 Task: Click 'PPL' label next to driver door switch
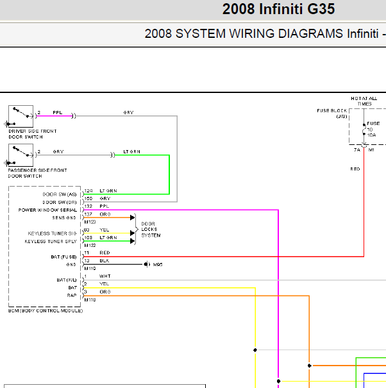coord(58,112)
